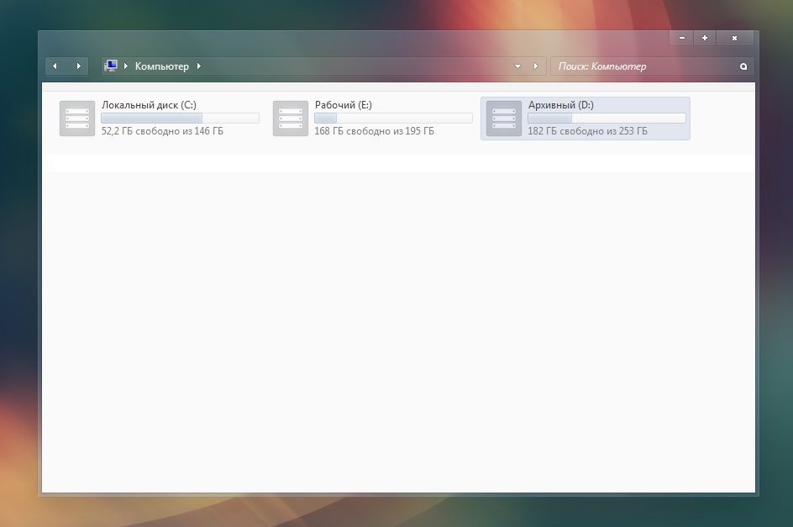Image resolution: width=793 pixels, height=527 pixels.
Task: Minimize the Компьютер window
Action: pos(682,38)
